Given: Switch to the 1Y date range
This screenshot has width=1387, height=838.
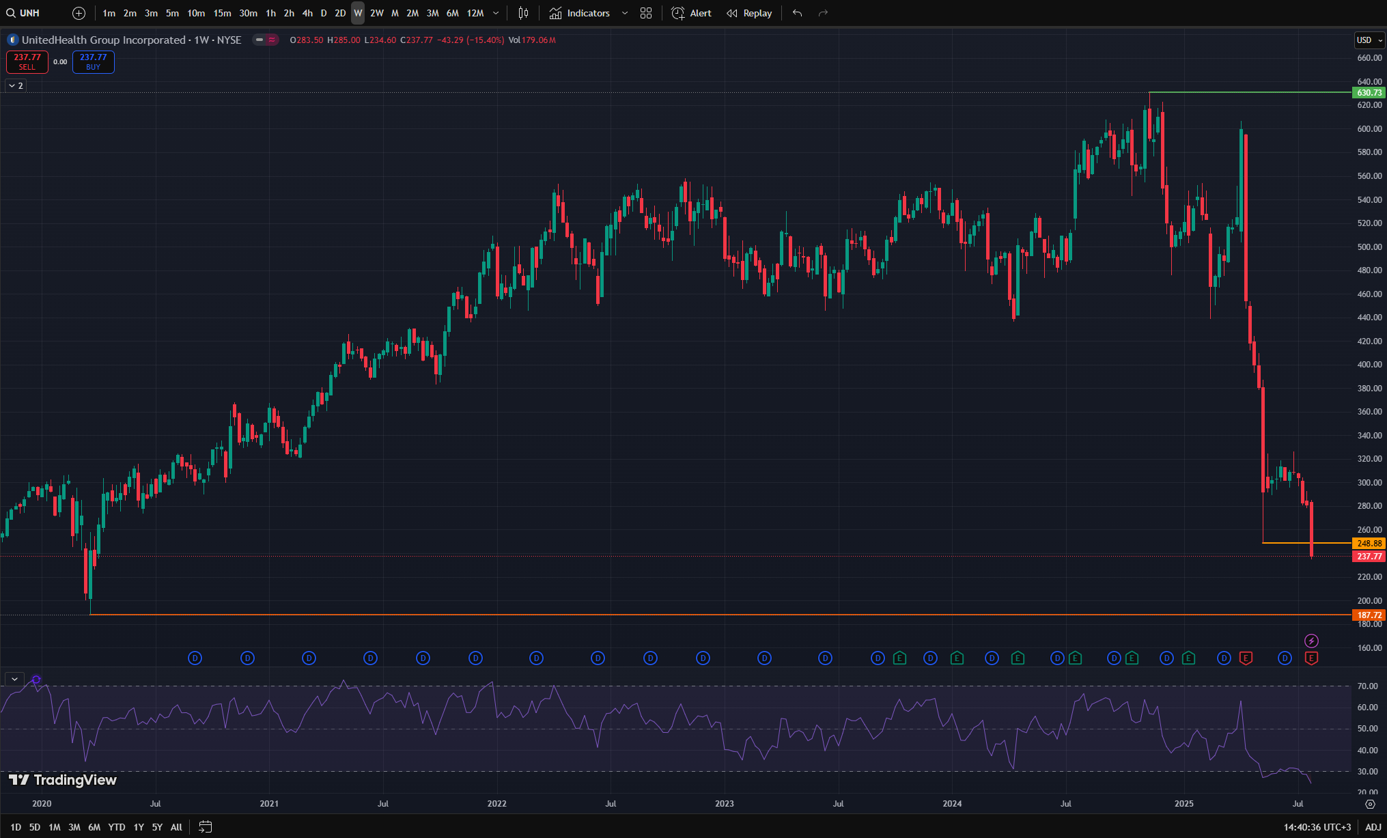Looking at the screenshot, I should pyautogui.click(x=139, y=827).
